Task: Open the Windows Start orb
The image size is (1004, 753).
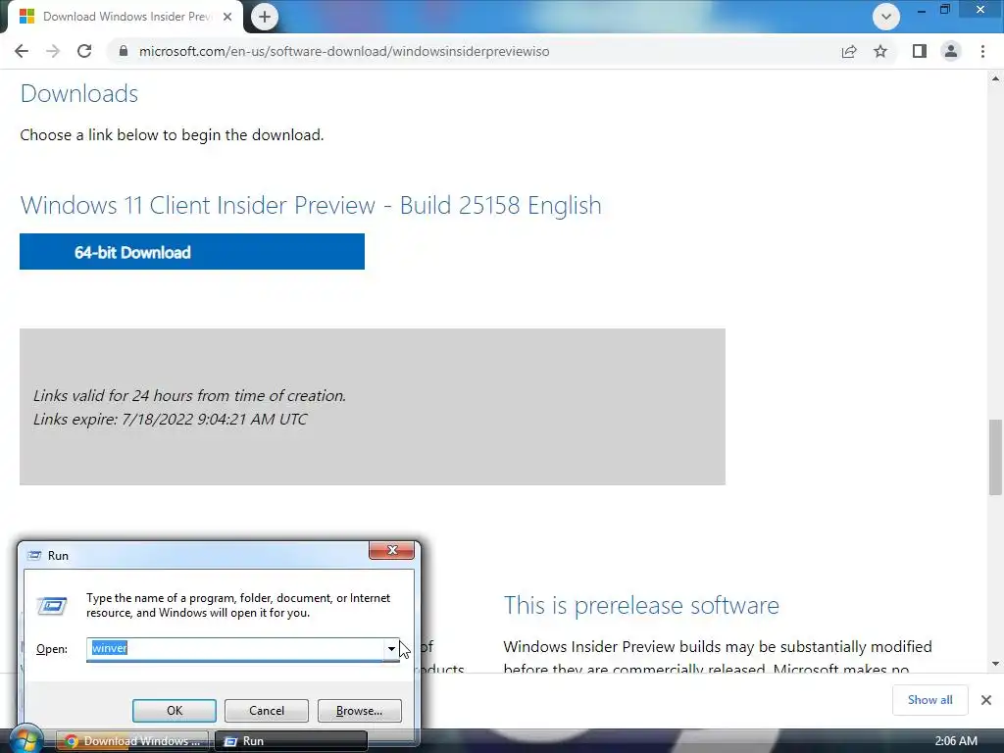Action: click(26, 740)
